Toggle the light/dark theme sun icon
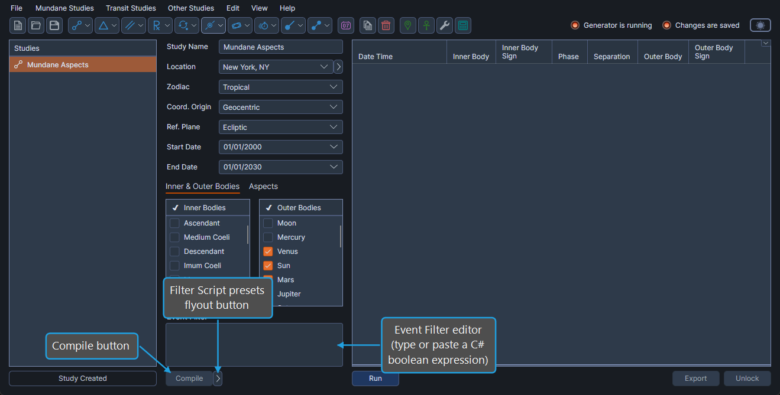Image resolution: width=780 pixels, height=395 pixels. coord(760,25)
